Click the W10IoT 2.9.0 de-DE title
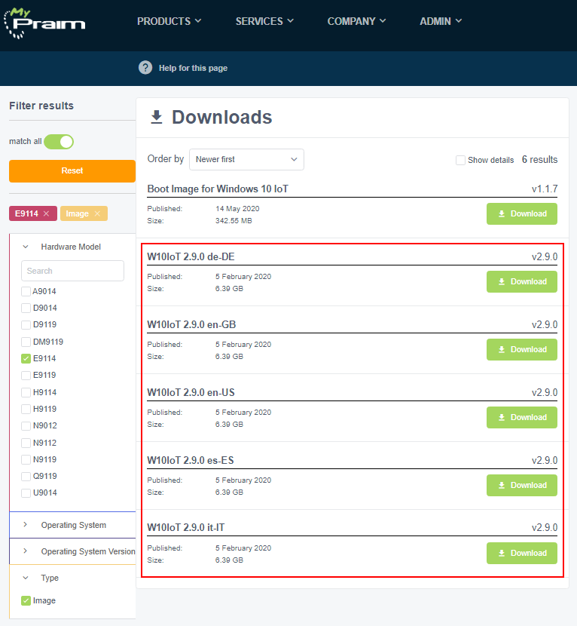Screen dimensions: 577x626 (191, 256)
